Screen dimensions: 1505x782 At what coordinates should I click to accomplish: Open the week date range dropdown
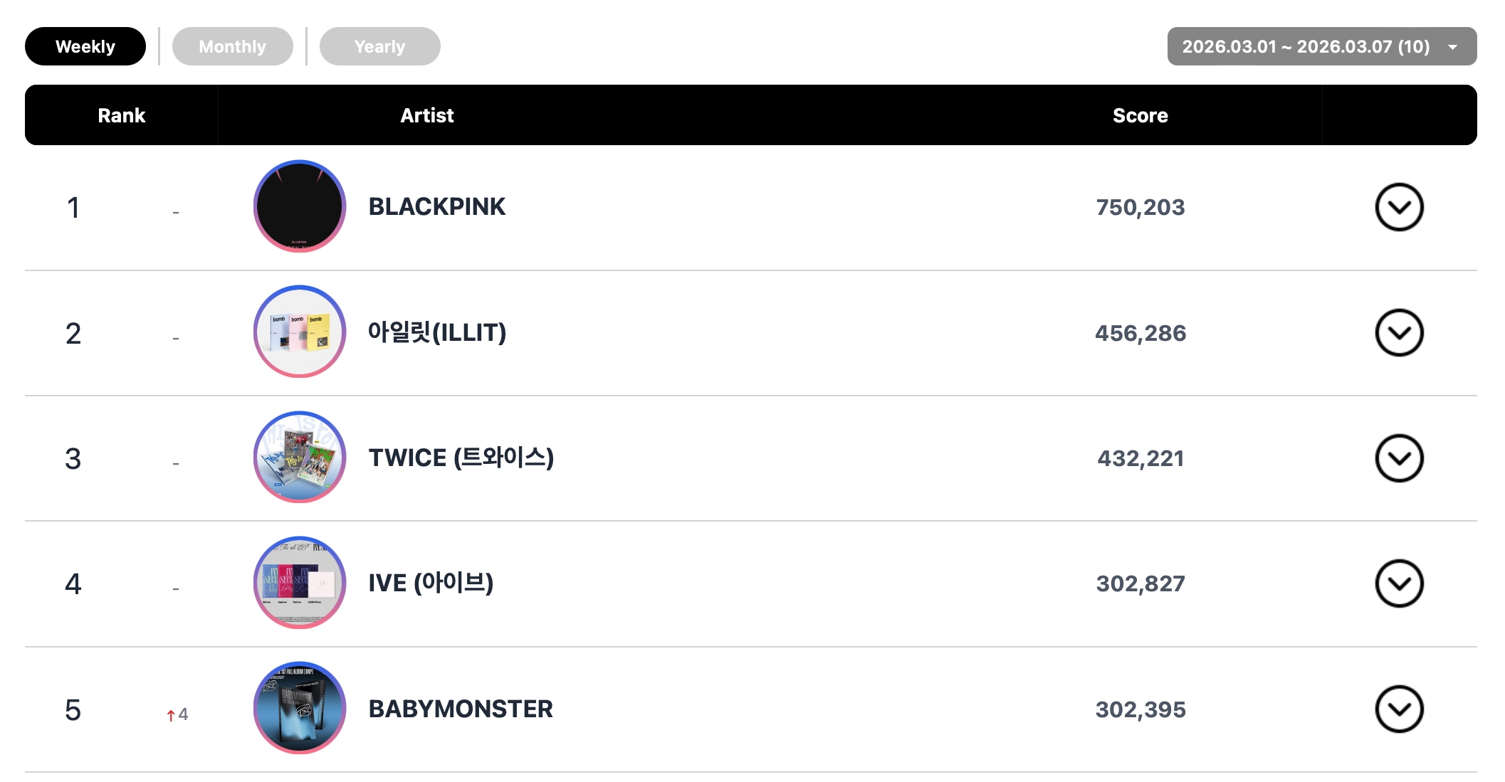pyautogui.click(x=1321, y=46)
